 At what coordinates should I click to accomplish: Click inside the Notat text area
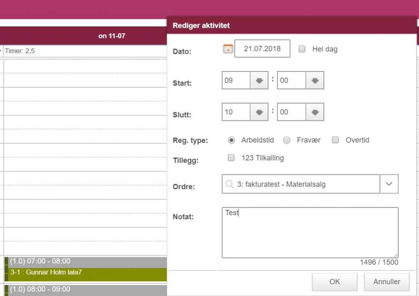click(x=310, y=233)
